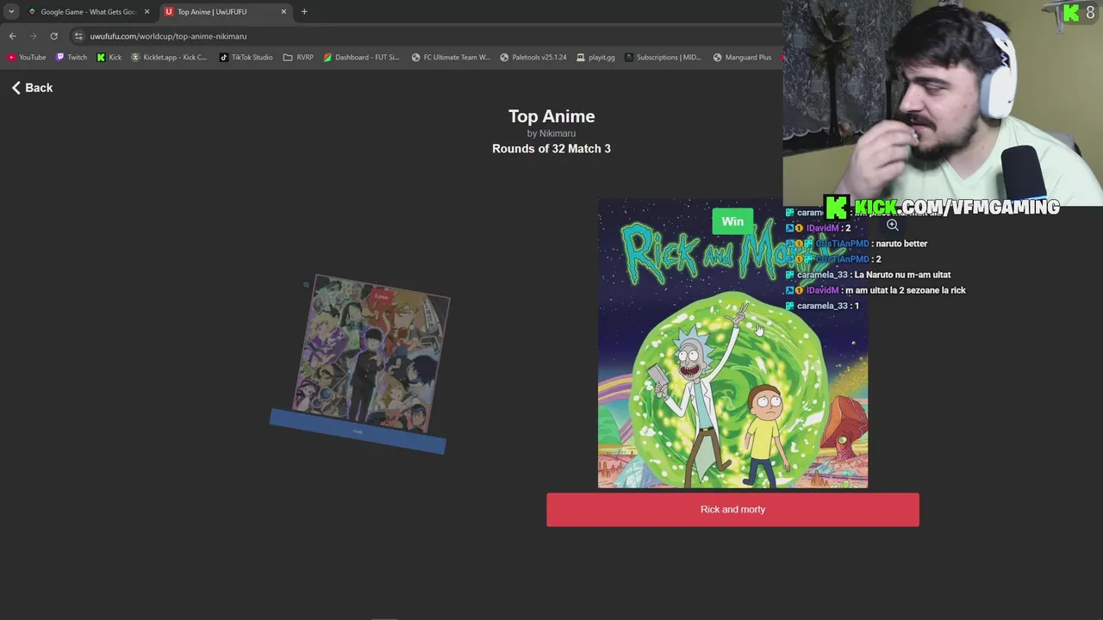Click the blue button under losing thumbnail
This screenshot has width=1103, height=620.
[x=358, y=431]
